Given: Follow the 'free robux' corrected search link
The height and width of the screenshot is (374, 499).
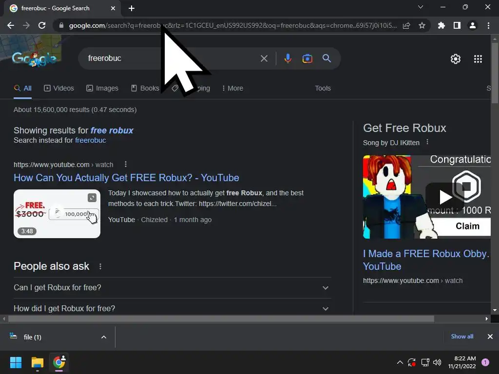Looking at the screenshot, I should (112, 131).
